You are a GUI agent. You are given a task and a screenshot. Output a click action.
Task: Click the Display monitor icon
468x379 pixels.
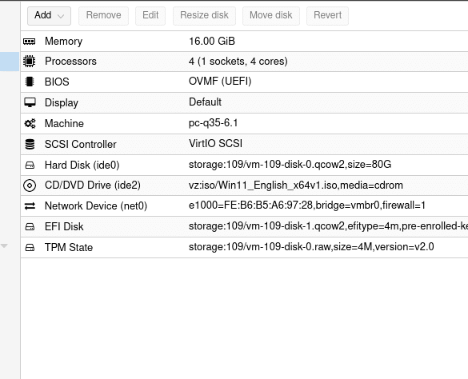[x=30, y=102]
